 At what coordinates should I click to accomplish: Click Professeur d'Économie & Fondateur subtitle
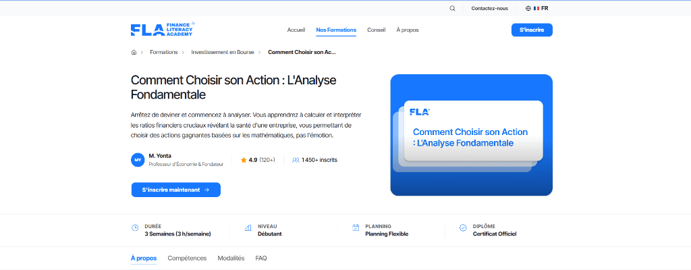click(186, 164)
